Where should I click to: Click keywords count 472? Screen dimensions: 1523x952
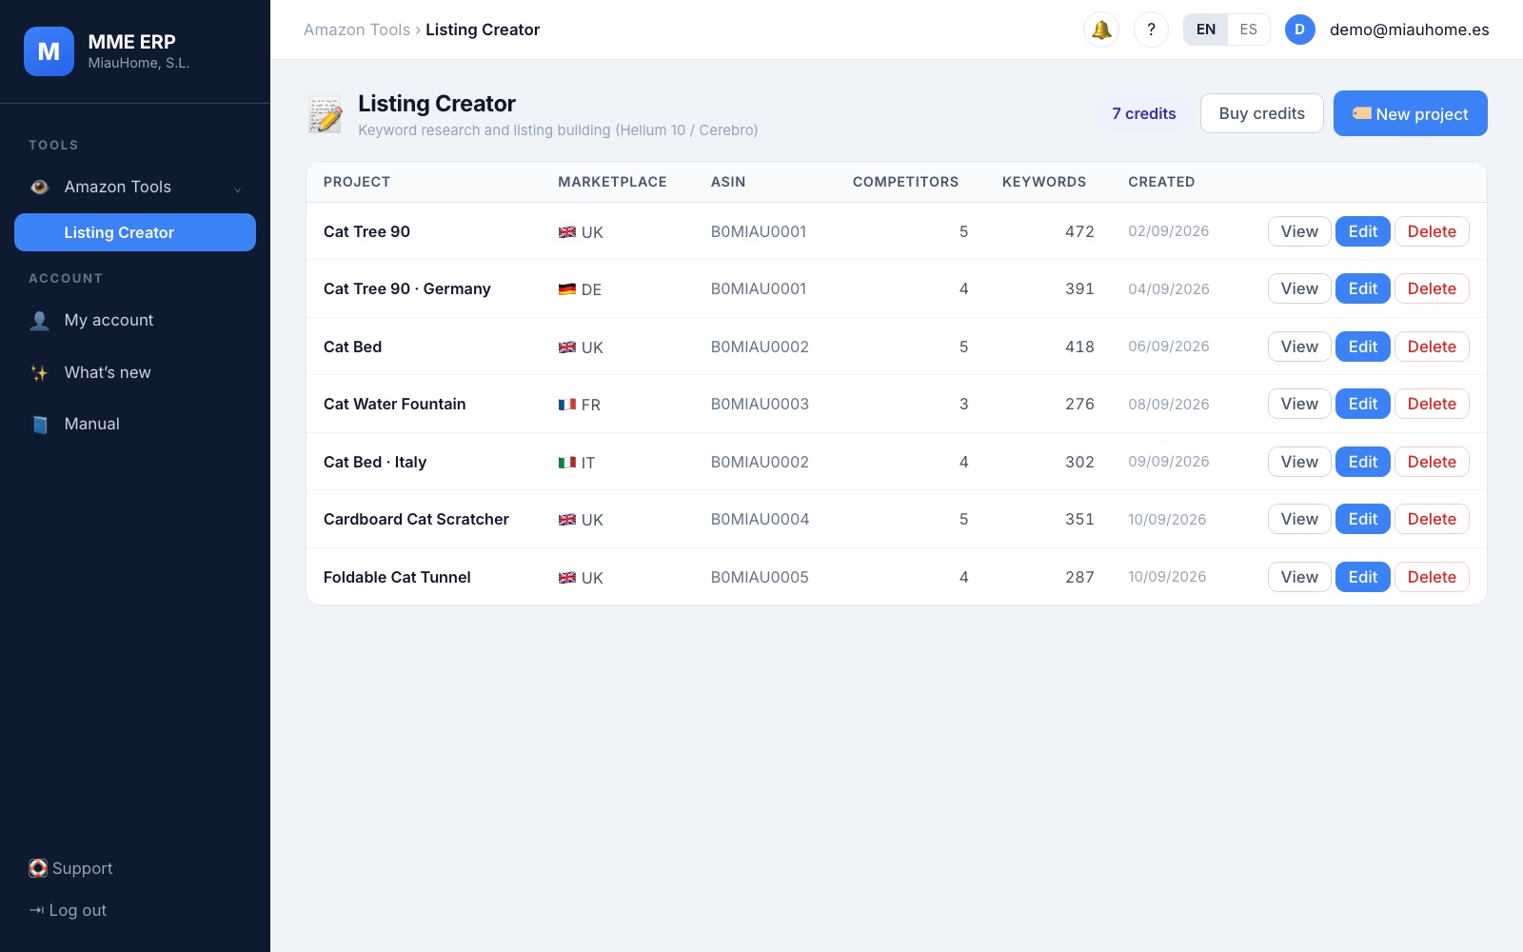coord(1079,231)
